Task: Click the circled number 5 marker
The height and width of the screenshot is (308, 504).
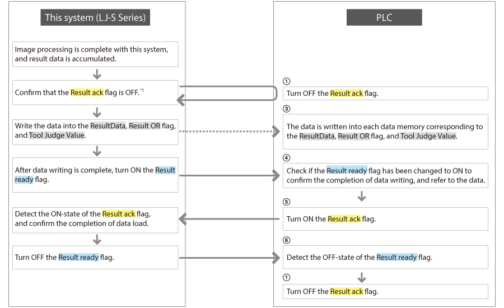Action: tap(287, 202)
